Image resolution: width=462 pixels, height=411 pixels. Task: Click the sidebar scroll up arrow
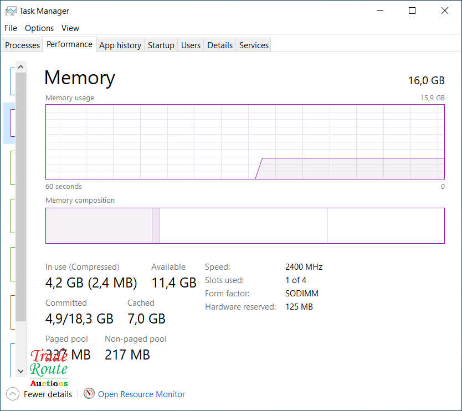[21, 66]
